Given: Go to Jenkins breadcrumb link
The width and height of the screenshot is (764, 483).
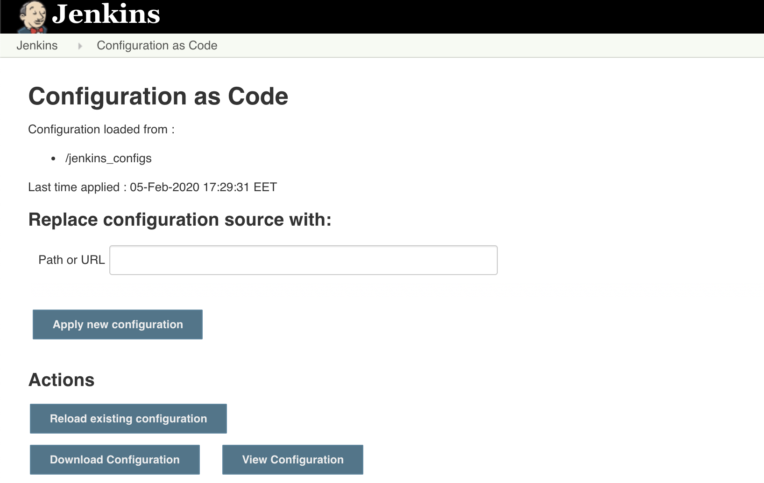Looking at the screenshot, I should [x=37, y=45].
